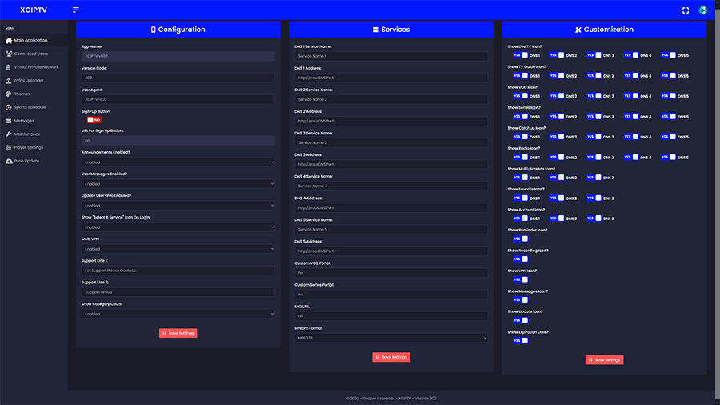720x405 pixels.
Task: Save settings in the Customization panel
Action: [x=604, y=360]
